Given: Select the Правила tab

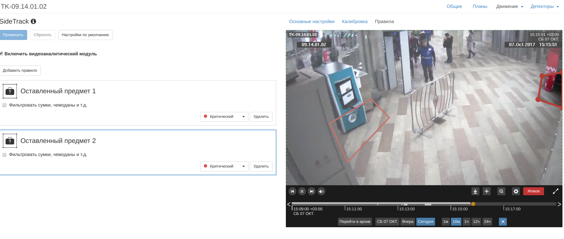Looking at the screenshot, I should [x=384, y=22].
